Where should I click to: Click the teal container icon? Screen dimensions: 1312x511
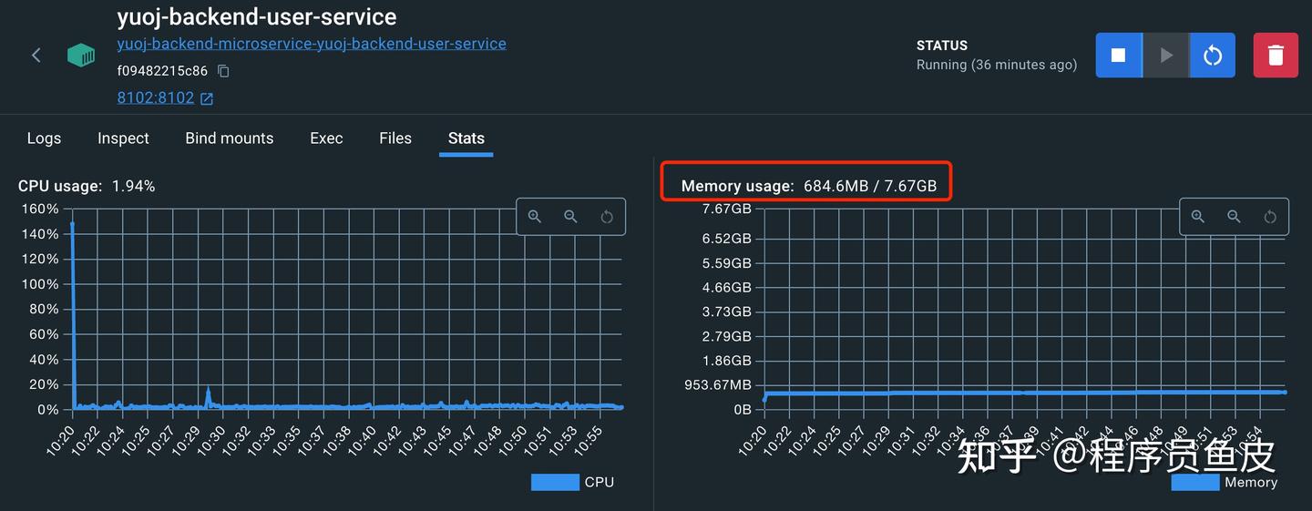coord(81,56)
